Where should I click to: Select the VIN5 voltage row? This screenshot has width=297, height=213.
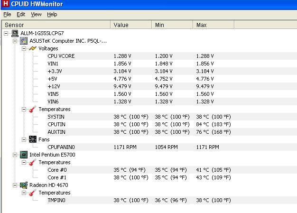[172, 94]
